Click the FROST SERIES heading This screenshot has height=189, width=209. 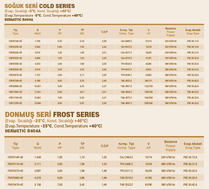76,114
